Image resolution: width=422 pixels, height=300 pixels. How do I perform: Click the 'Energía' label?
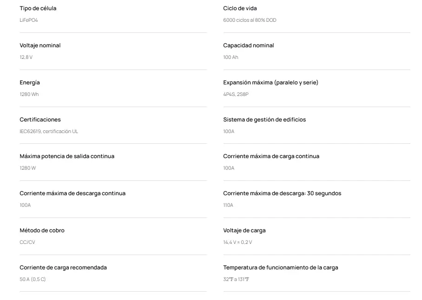click(30, 83)
